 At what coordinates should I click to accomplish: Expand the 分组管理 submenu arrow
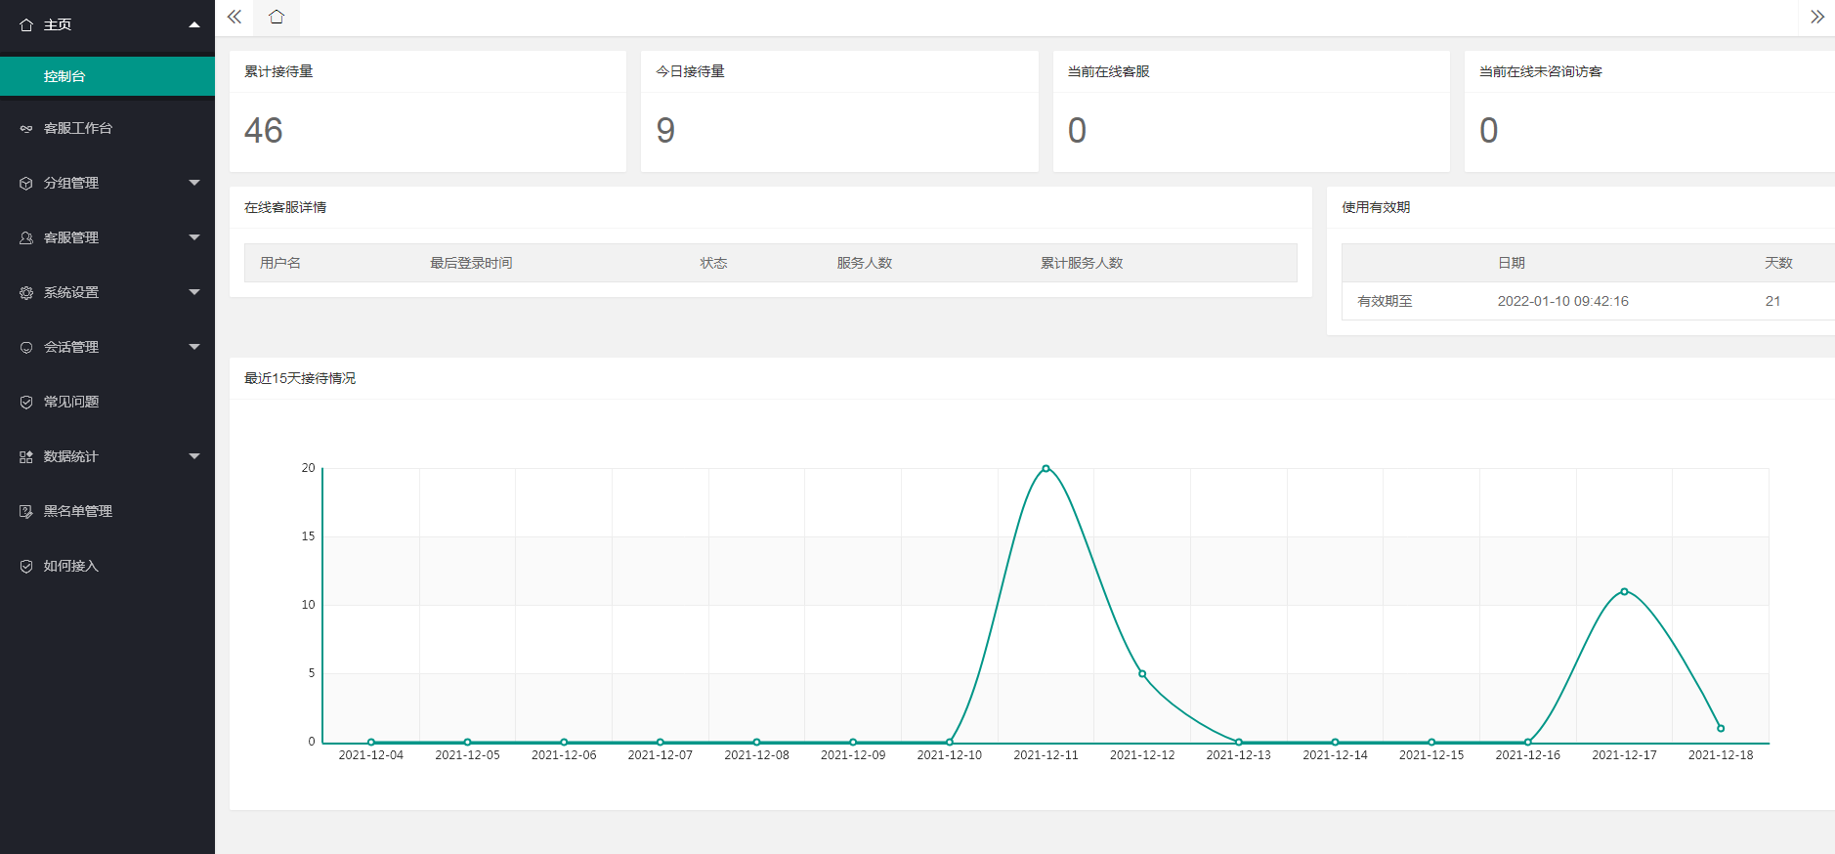coord(194,183)
